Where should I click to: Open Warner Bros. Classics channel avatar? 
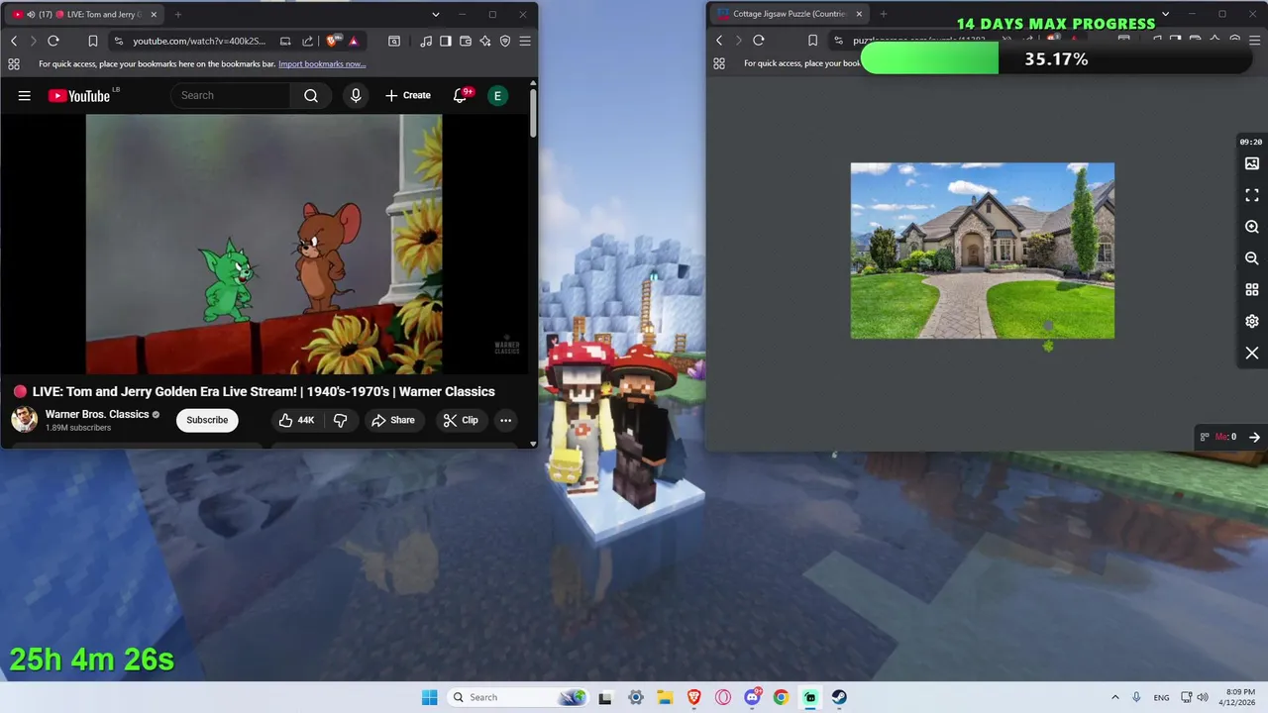(x=25, y=420)
